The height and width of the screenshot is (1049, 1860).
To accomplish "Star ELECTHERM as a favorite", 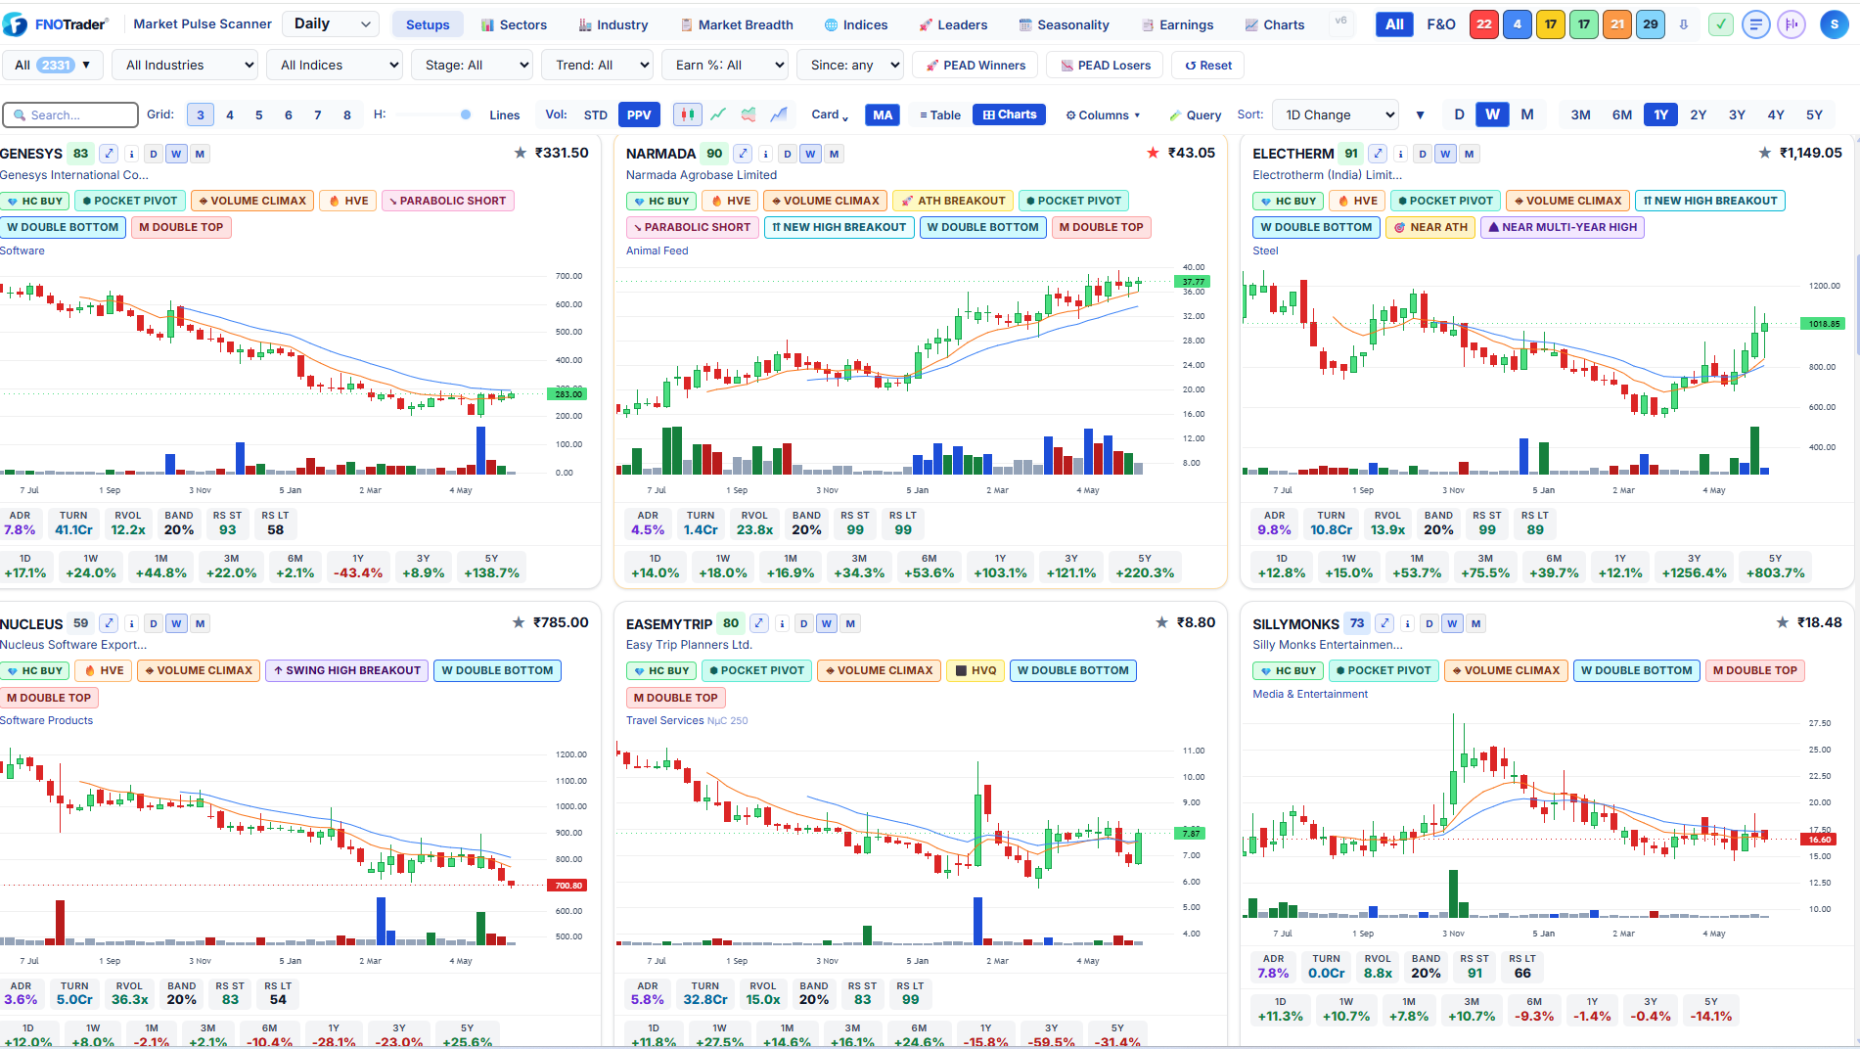I will [x=1765, y=153].
